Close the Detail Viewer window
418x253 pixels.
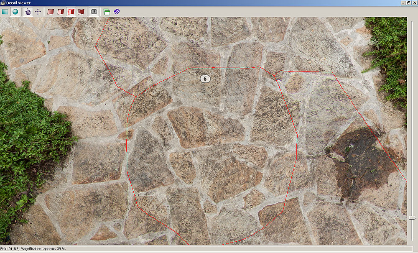(x=414, y=3)
